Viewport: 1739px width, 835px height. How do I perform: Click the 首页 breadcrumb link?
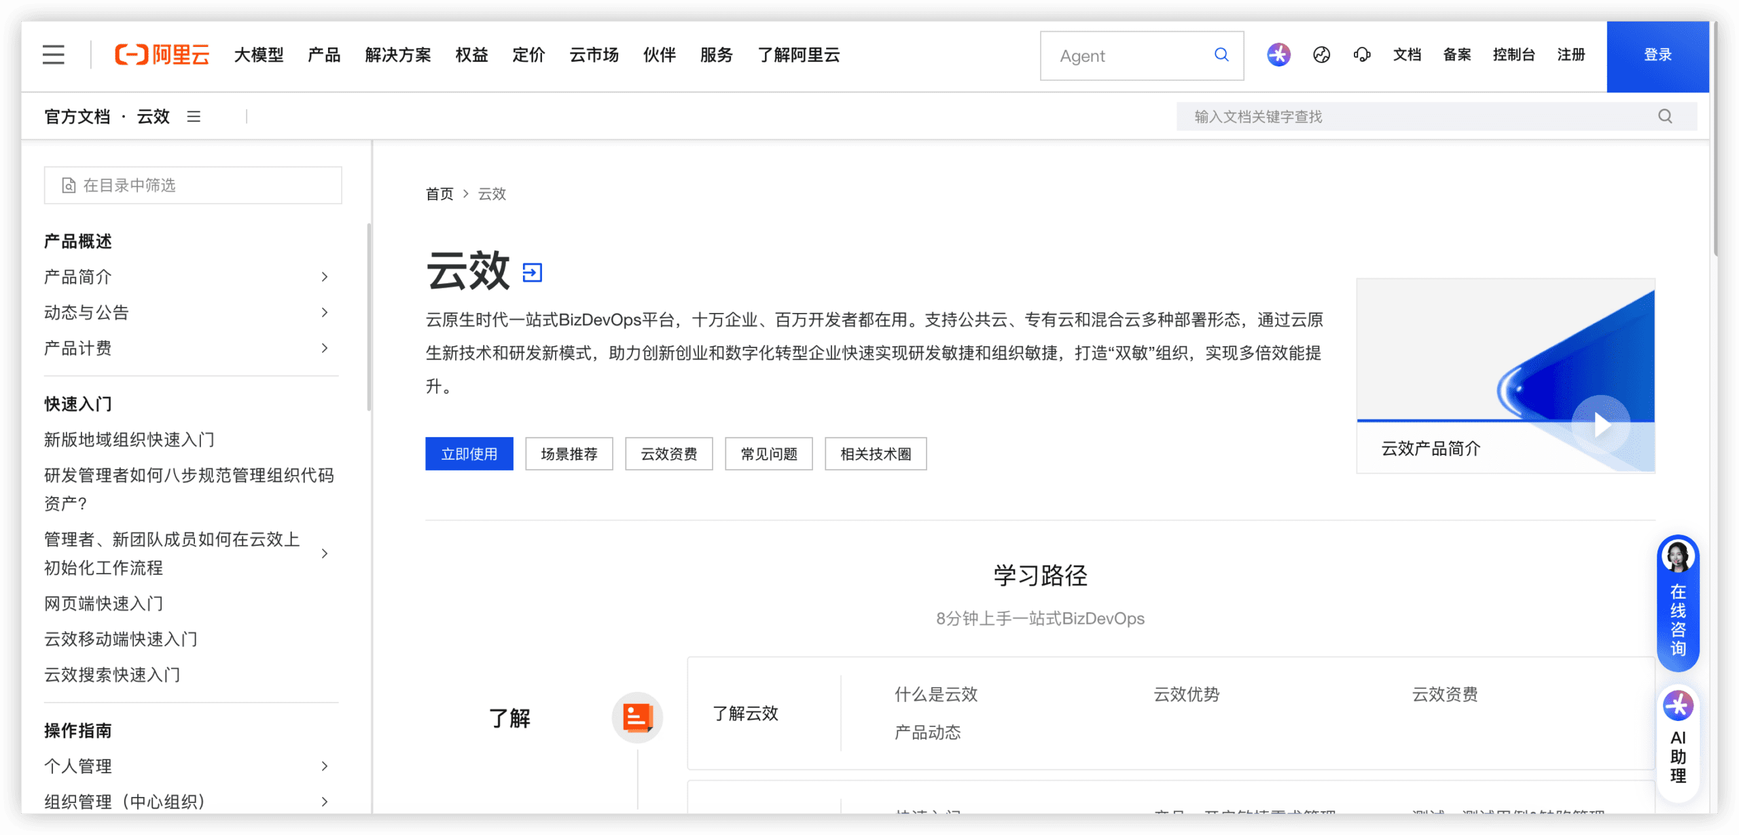pyautogui.click(x=439, y=194)
